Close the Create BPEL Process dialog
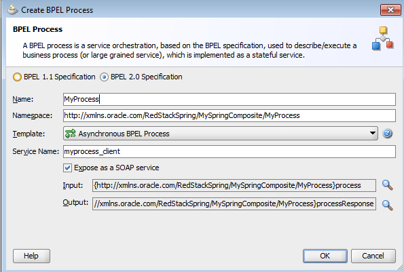 coord(390,10)
